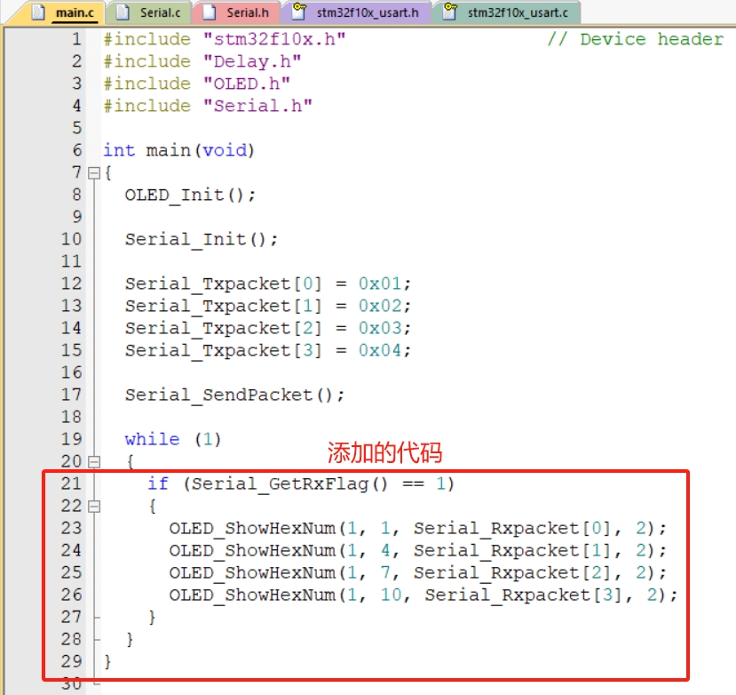Click the Serial.c file icon
Viewport: 736px width, 695px height.
pyautogui.click(x=122, y=12)
